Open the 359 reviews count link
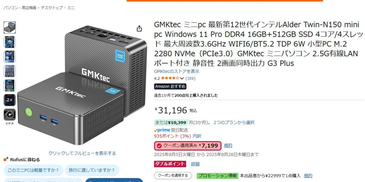 point(190,79)
